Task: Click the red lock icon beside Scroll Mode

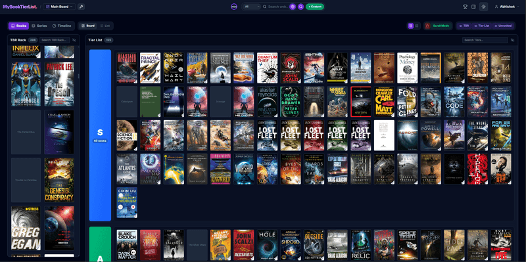Action: click(427, 26)
